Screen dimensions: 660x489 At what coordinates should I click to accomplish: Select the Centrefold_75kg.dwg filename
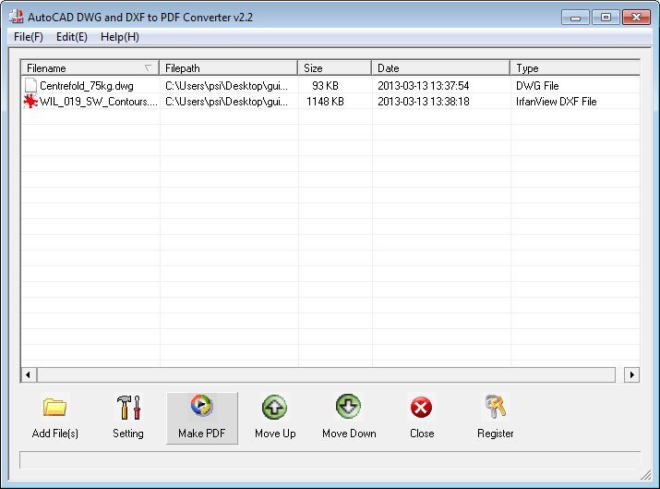[x=87, y=86]
